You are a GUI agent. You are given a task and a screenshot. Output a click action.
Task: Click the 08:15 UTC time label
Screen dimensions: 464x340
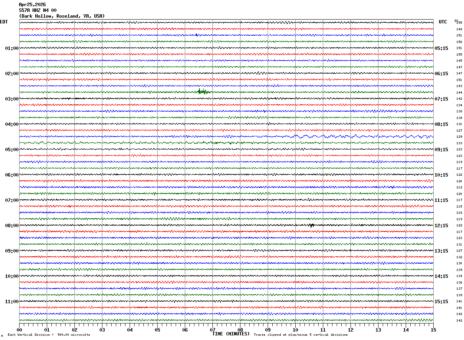click(441, 124)
